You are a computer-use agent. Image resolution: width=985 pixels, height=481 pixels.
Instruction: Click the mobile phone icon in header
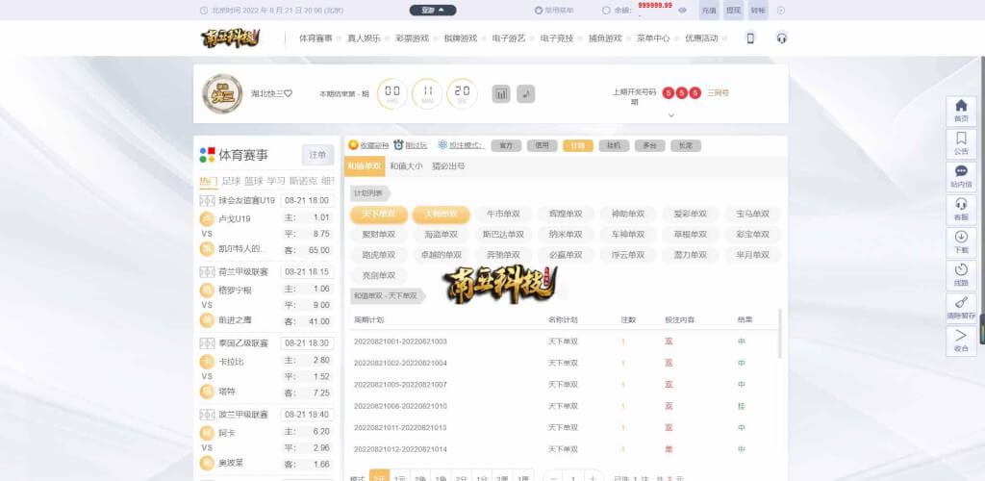coord(750,38)
